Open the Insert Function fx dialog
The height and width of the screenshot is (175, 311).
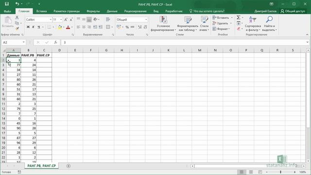56,42
